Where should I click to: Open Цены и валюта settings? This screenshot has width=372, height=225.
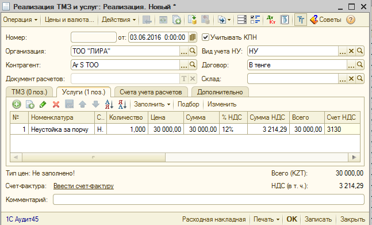[69, 20]
